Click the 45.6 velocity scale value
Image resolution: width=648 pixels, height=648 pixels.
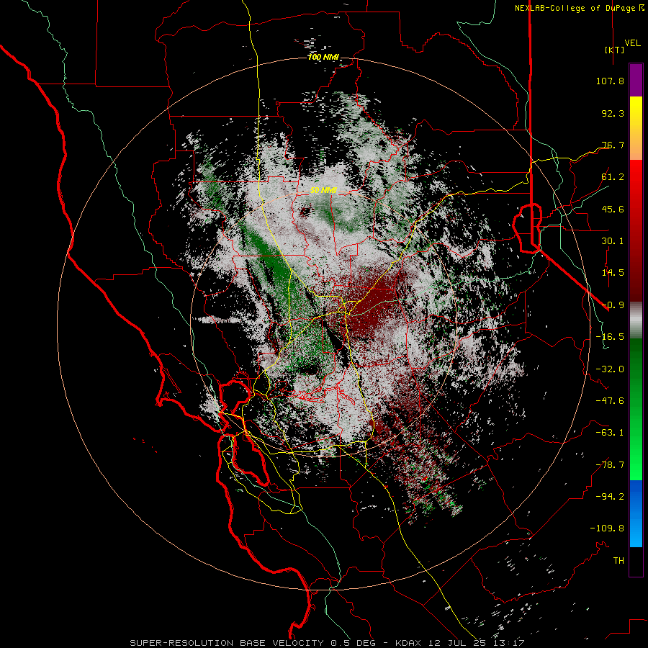tap(613, 209)
